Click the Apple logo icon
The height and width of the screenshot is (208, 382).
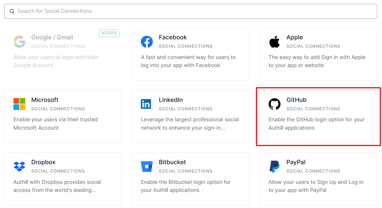pyautogui.click(x=275, y=42)
